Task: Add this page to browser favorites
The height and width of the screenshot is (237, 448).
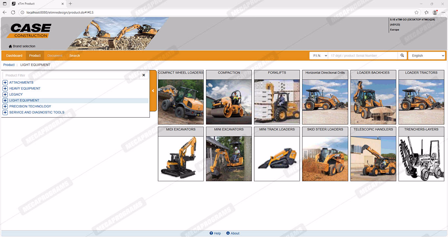Action: 416,12
